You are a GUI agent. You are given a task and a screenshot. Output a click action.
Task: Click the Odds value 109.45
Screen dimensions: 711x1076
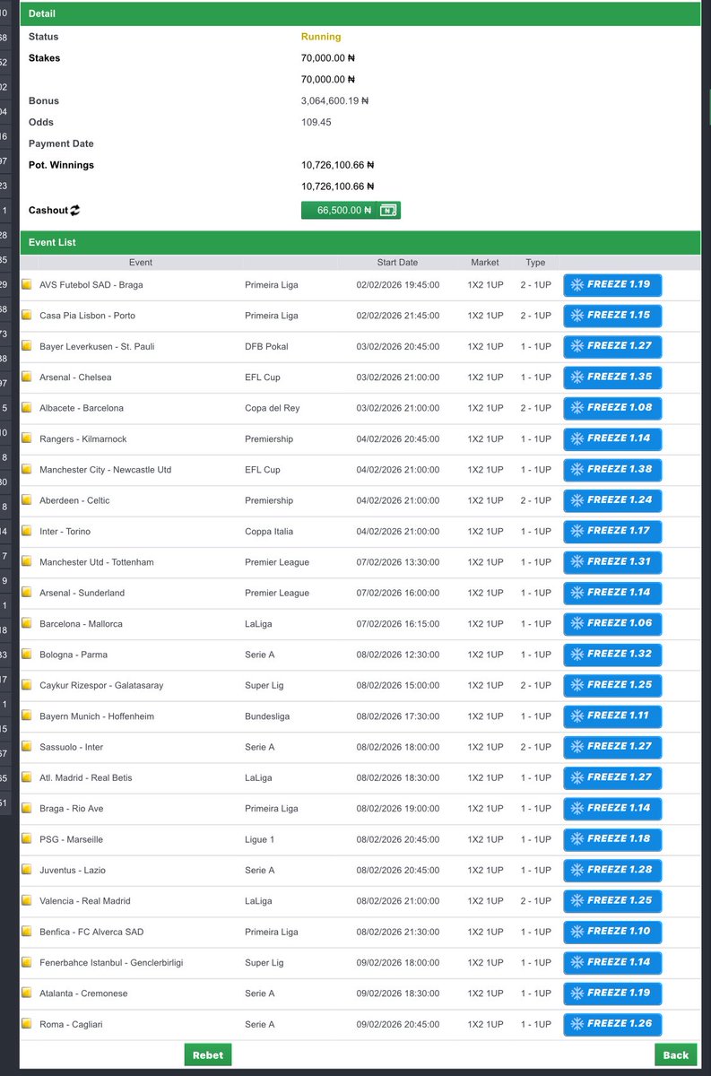click(316, 122)
